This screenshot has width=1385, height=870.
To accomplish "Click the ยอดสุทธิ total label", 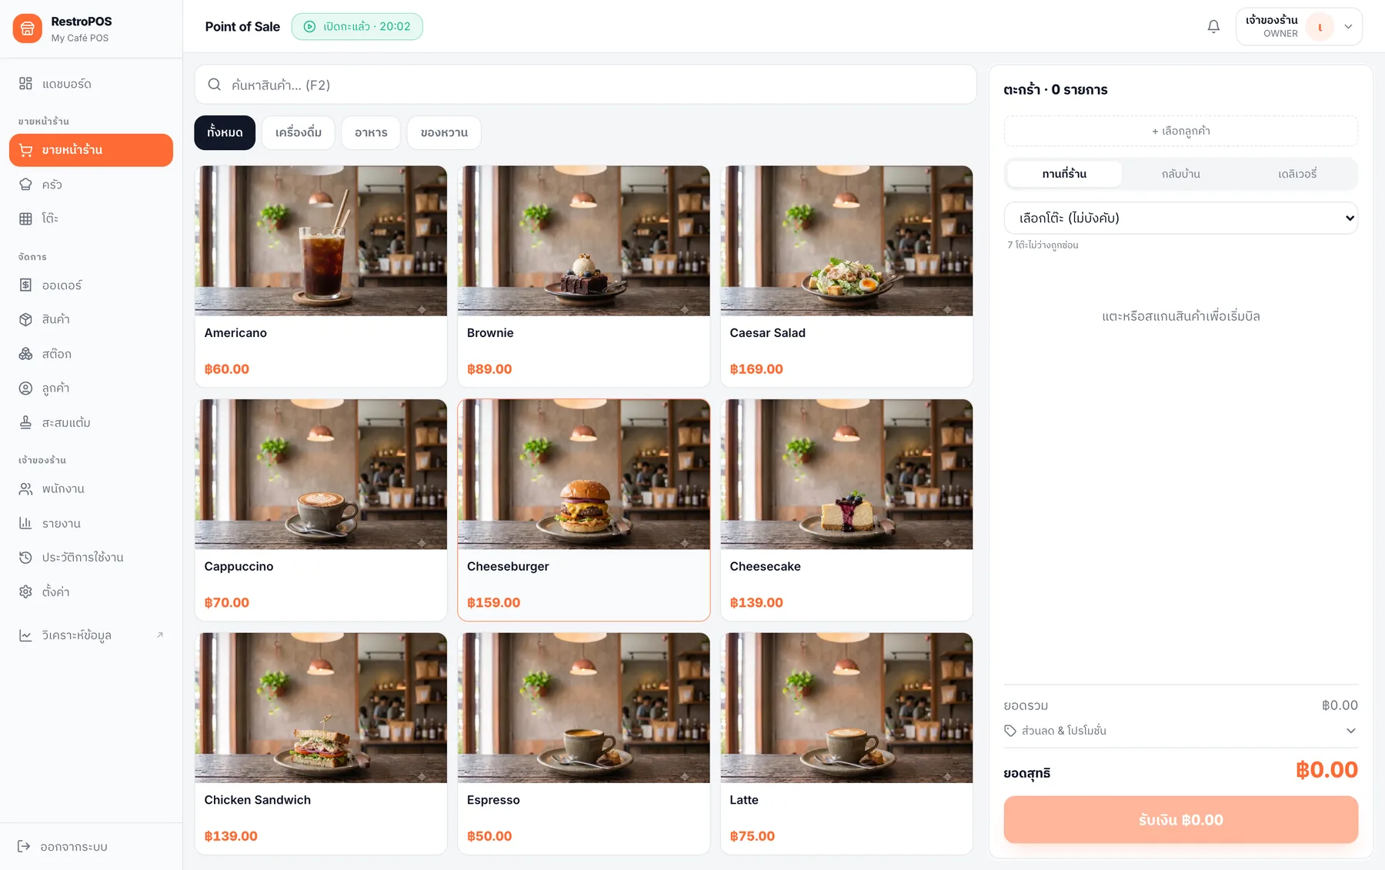I will pyautogui.click(x=1027, y=773).
